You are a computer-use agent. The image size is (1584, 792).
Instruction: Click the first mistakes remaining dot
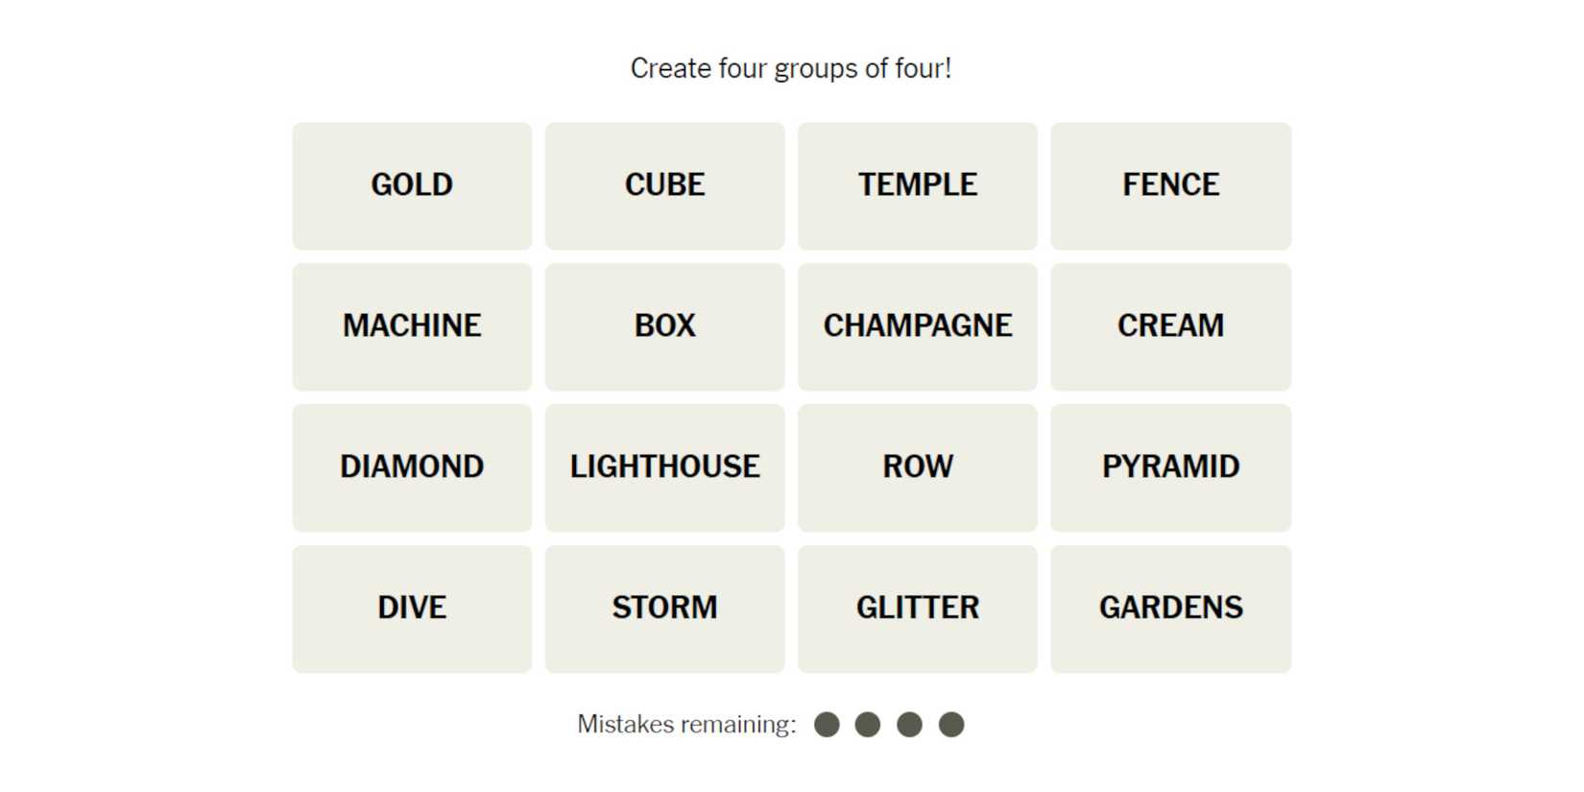tap(827, 725)
